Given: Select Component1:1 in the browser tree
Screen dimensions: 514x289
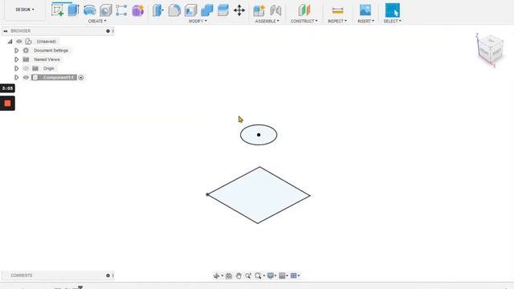Looking at the screenshot, I should pyautogui.click(x=59, y=77).
